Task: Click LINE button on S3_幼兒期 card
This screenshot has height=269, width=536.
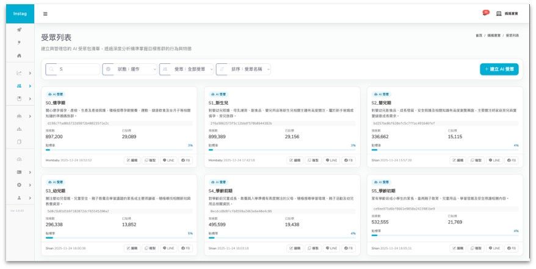Action: coord(168,248)
